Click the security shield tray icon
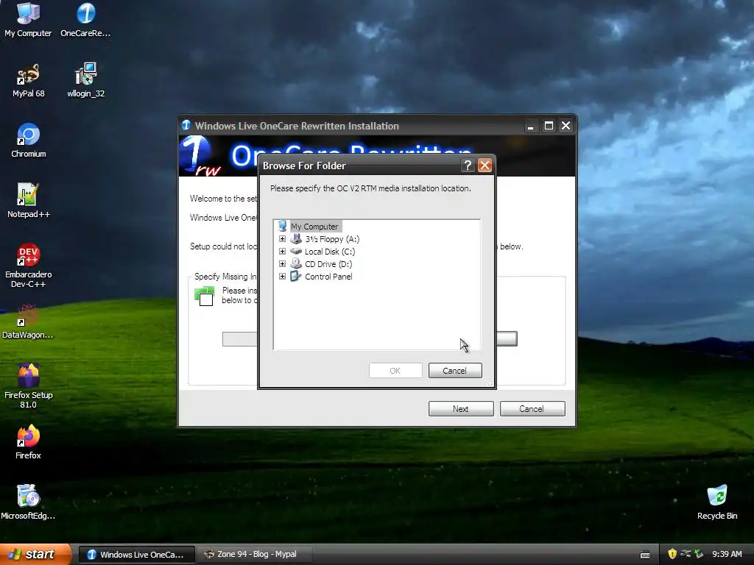 coord(672,554)
